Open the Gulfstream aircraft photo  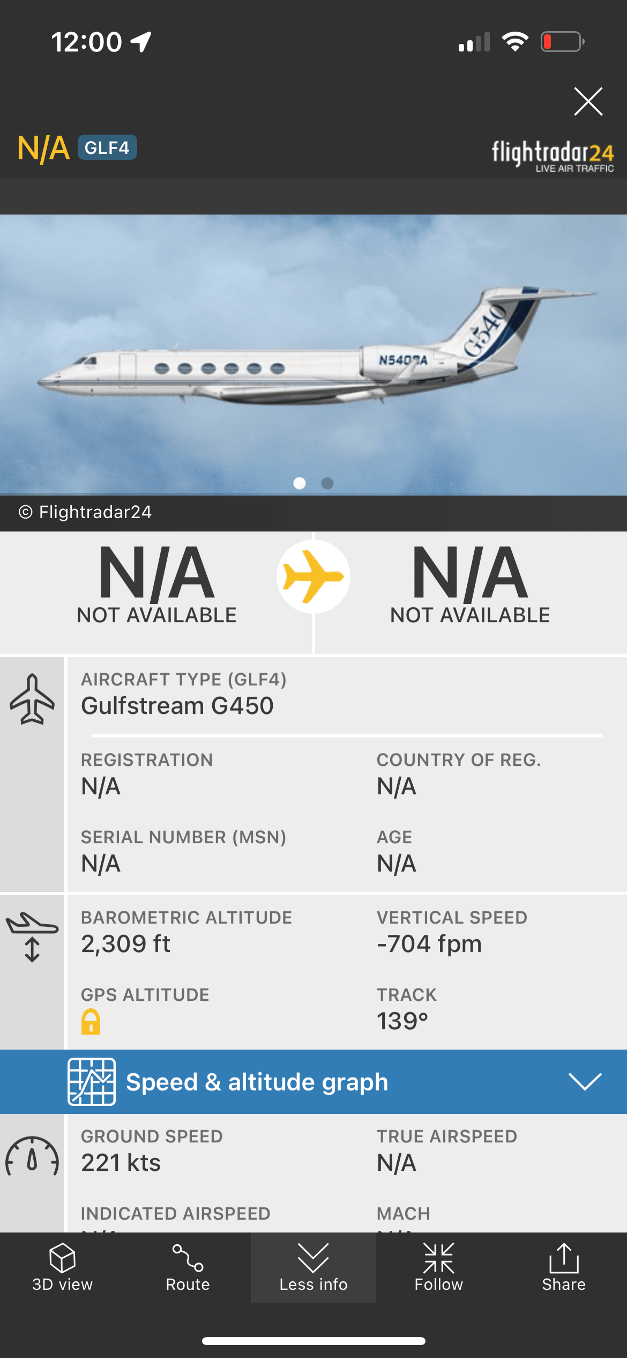(313, 354)
